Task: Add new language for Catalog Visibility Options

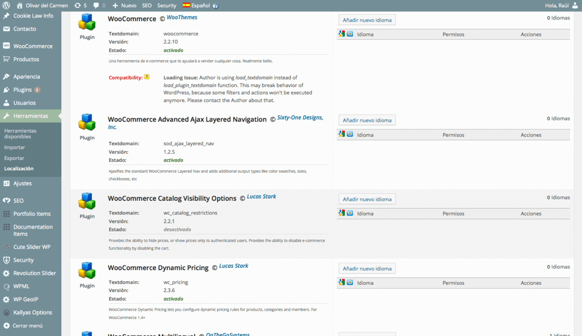Action: (x=367, y=199)
